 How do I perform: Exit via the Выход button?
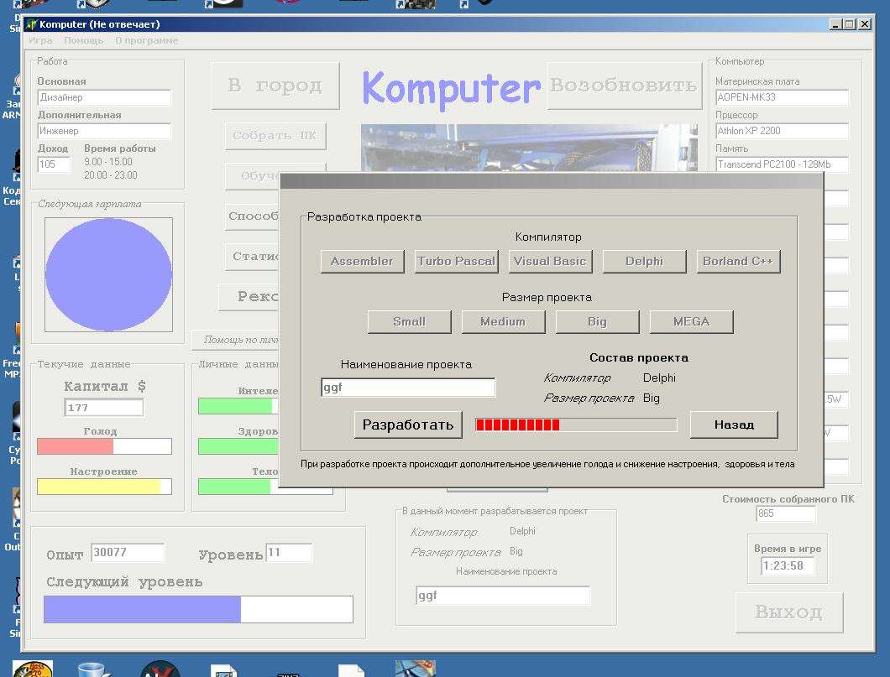pyautogui.click(x=789, y=612)
